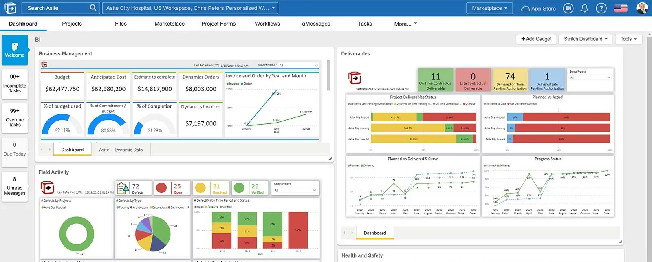Click the next tab arrow in Deliverables gadget
652x262 pixels.
click(x=352, y=233)
